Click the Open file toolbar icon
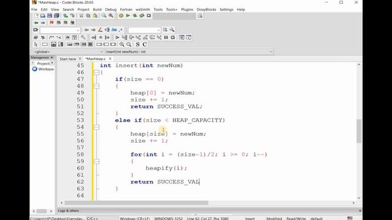 [43, 16]
